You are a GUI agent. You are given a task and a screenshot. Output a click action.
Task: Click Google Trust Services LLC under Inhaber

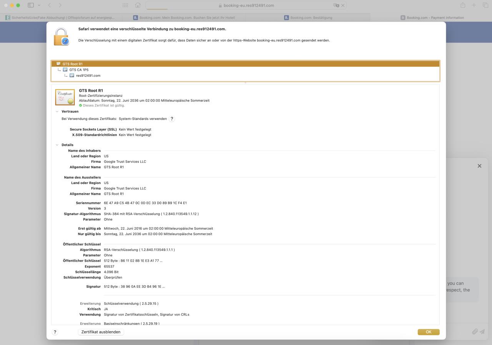pos(125,162)
